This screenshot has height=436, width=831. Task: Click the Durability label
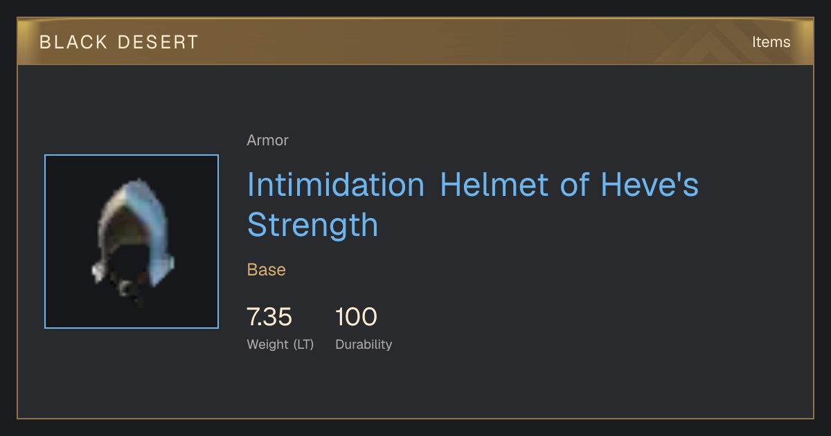coord(364,345)
